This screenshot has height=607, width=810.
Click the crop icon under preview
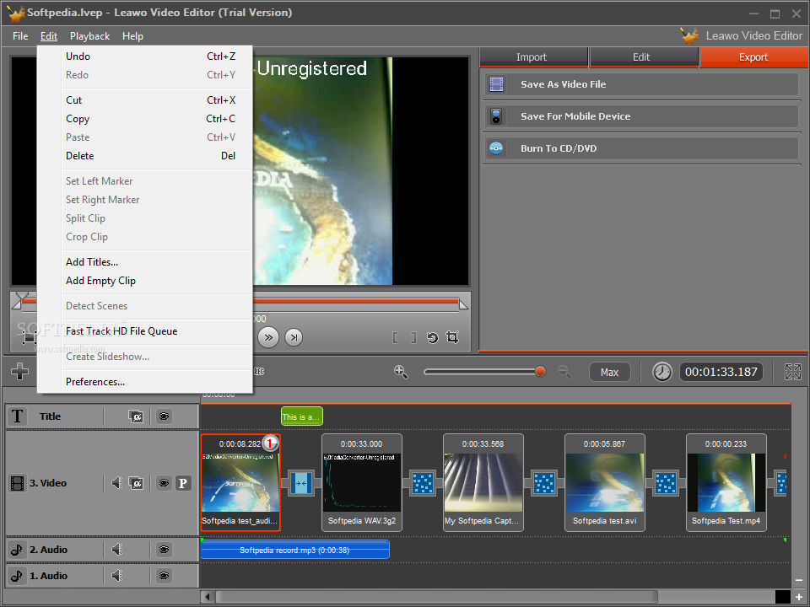click(452, 337)
